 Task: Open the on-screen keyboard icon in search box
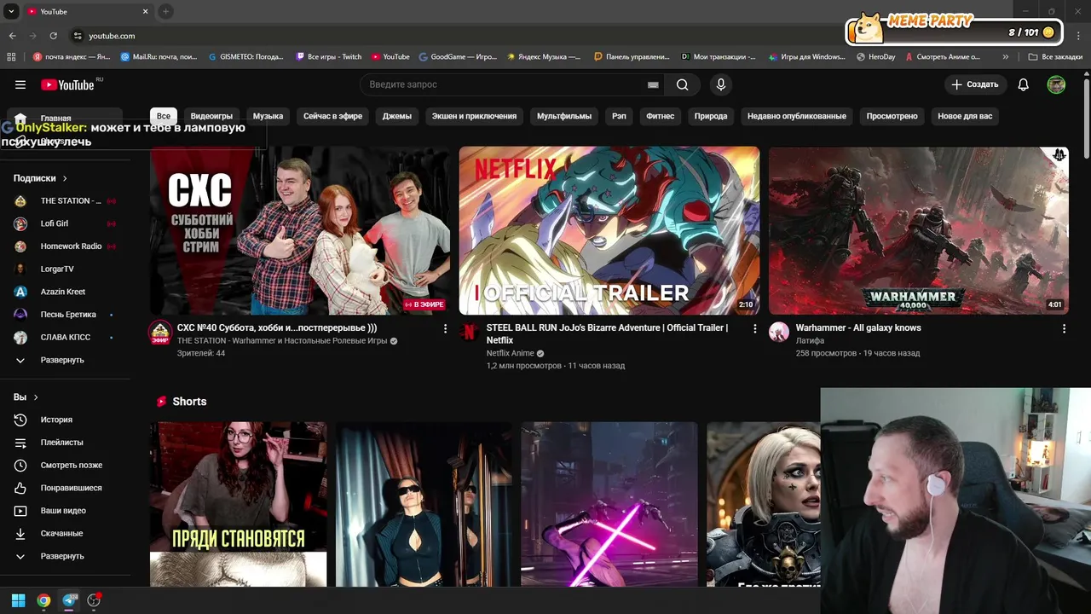(653, 84)
